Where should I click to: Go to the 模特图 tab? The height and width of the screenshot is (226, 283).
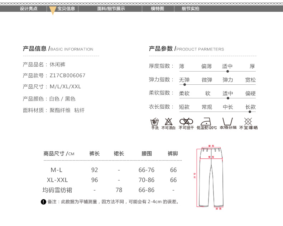tap(157, 9)
